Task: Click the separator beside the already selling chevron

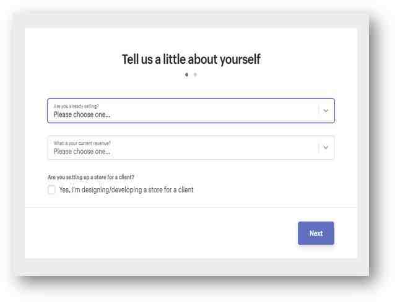Action: pos(319,111)
